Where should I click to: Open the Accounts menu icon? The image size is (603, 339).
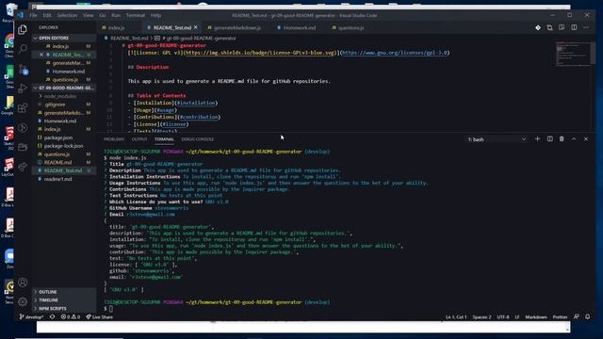click(x=23, y=282)
